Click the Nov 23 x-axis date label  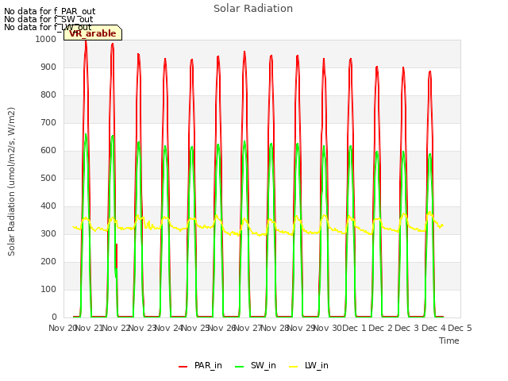(x=142, y=328)
